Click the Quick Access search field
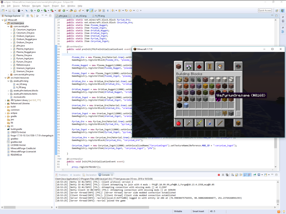Image resolution: width=286 pixels, height=214 pixels. [x=265, y=11]
